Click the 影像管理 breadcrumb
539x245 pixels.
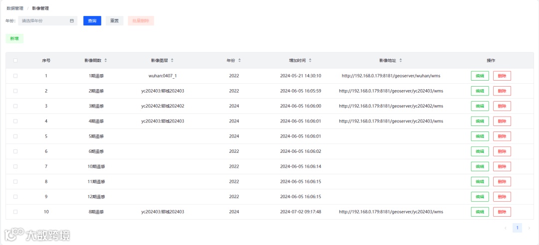[40, 8]
